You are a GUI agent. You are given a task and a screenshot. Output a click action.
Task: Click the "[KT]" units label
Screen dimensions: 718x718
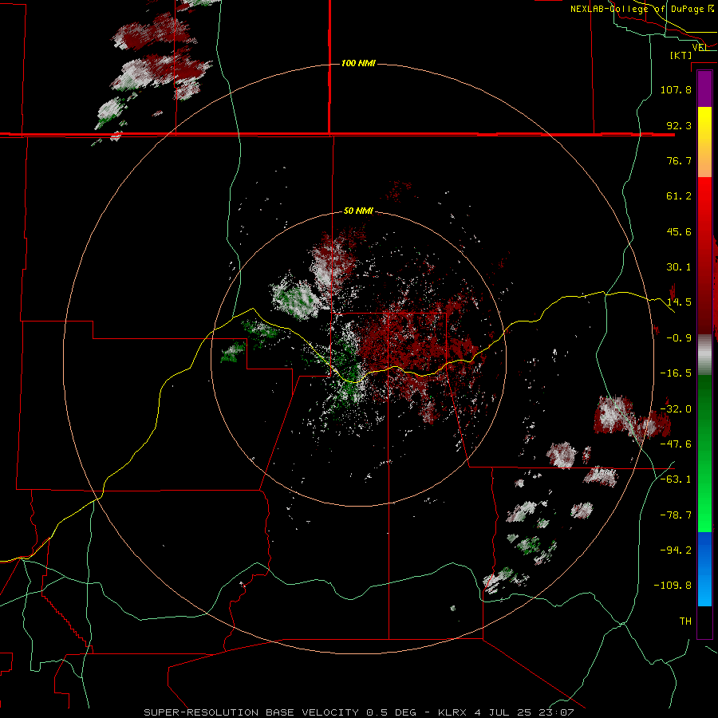(681, 55)
